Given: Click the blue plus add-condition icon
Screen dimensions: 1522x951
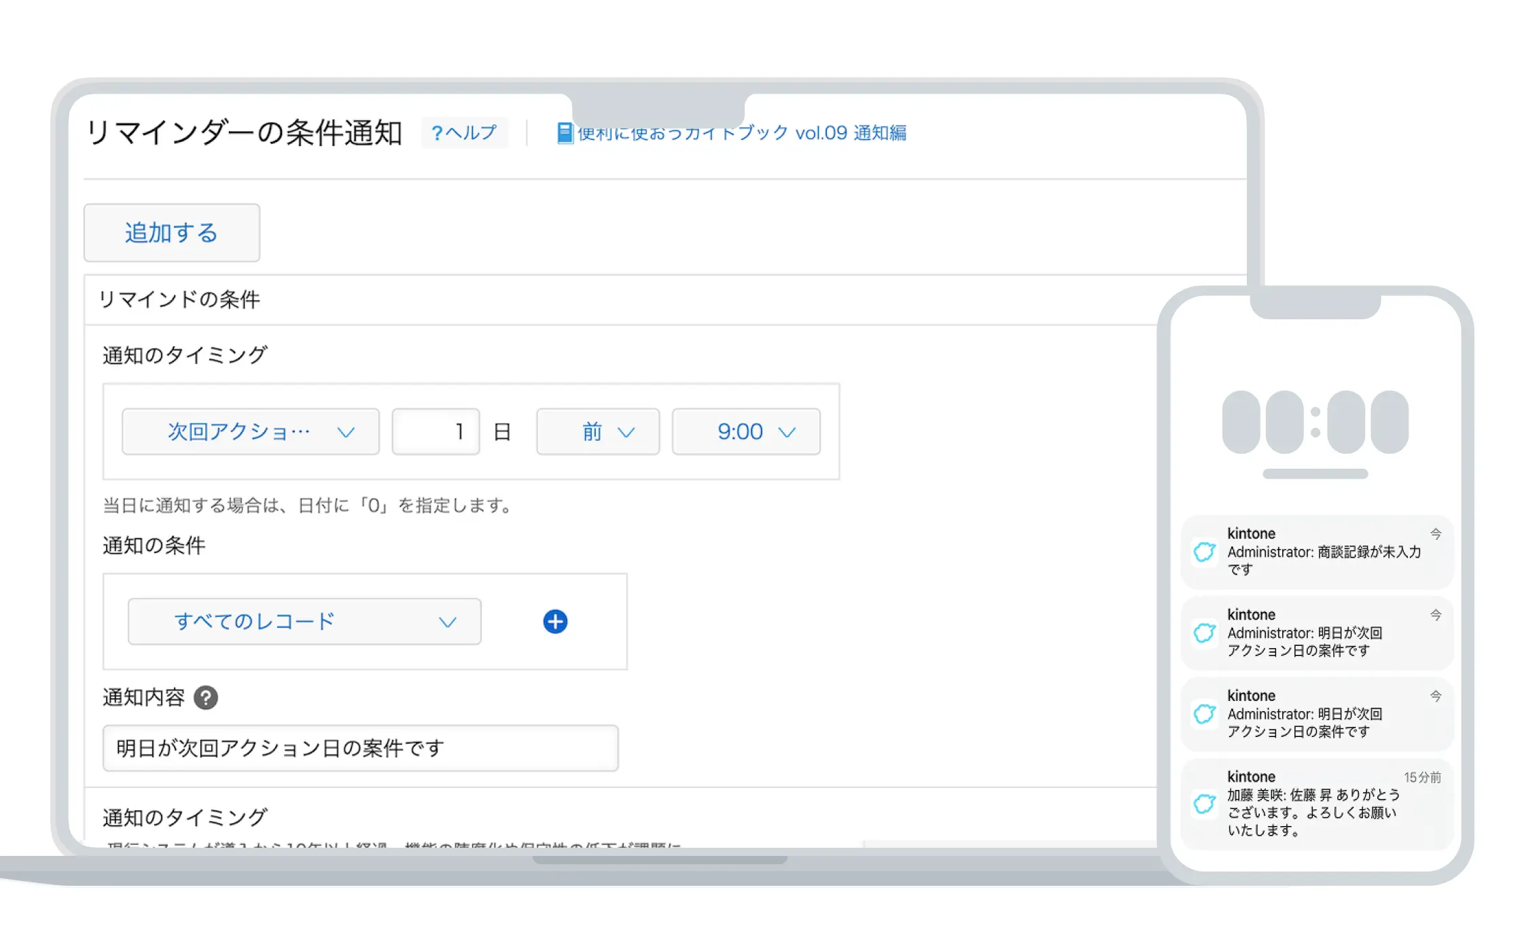Looking at the screenshot, I should click(555, 621).
